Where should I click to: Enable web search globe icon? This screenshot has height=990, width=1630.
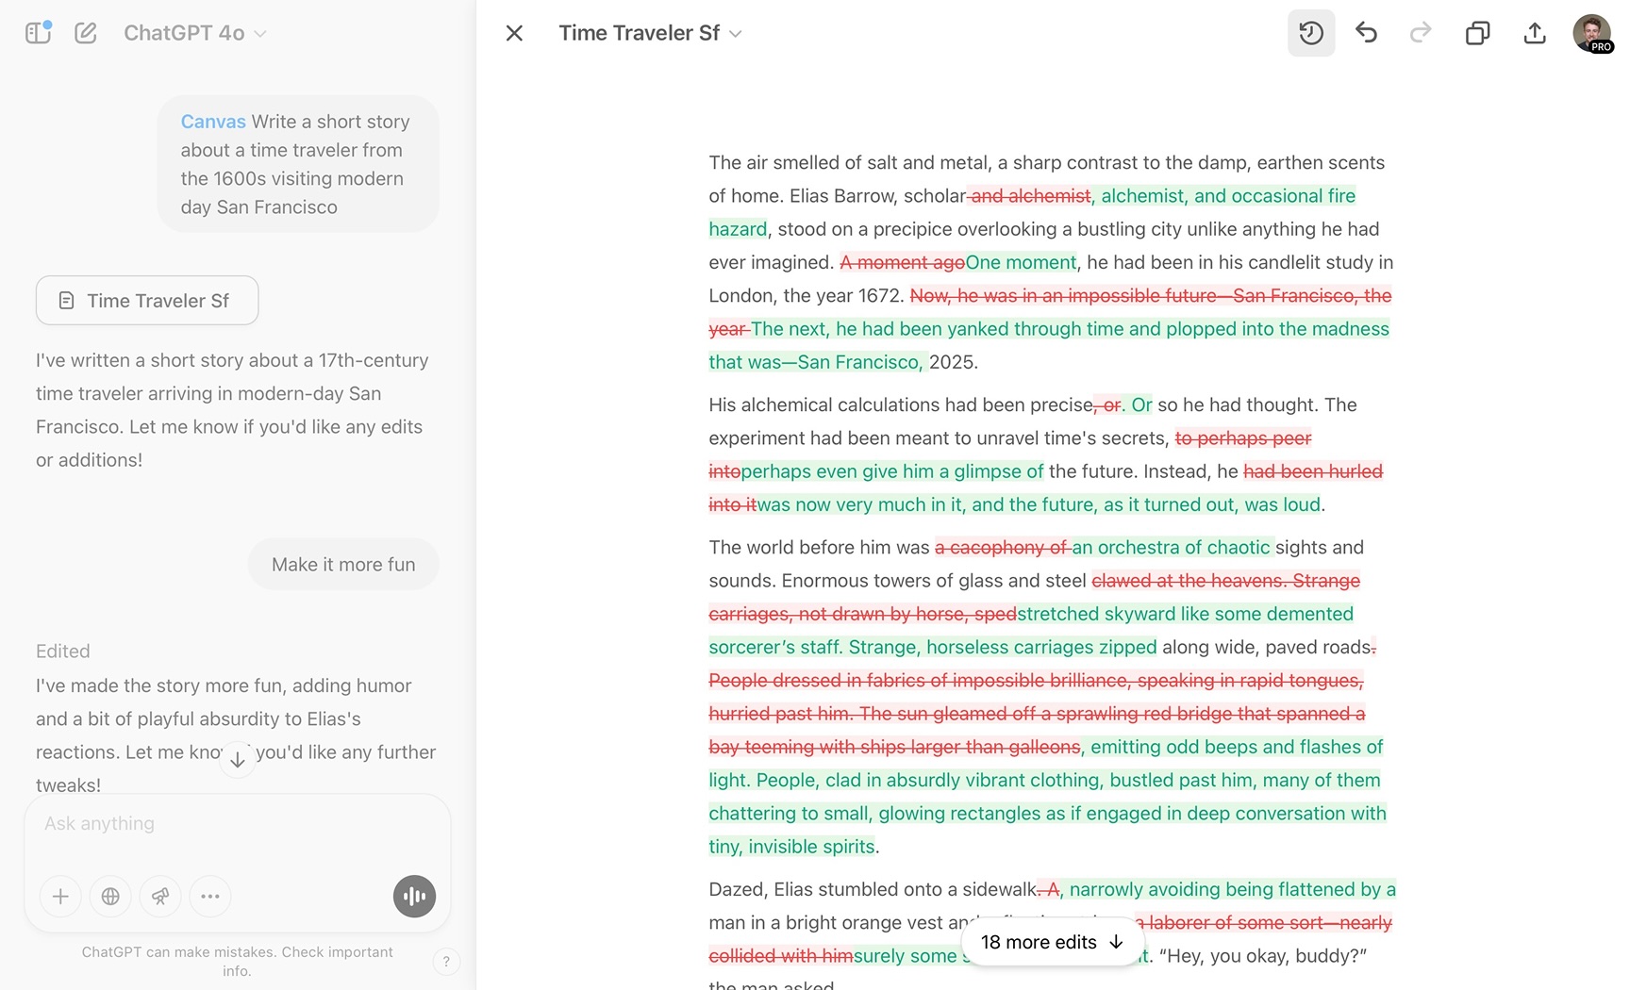[110, 897]
